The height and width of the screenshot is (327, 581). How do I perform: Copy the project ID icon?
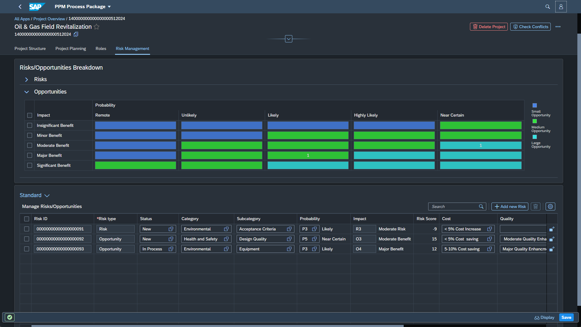76,34
